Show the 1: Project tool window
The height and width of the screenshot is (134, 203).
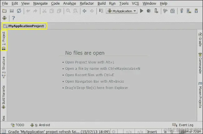coord(4,41)
